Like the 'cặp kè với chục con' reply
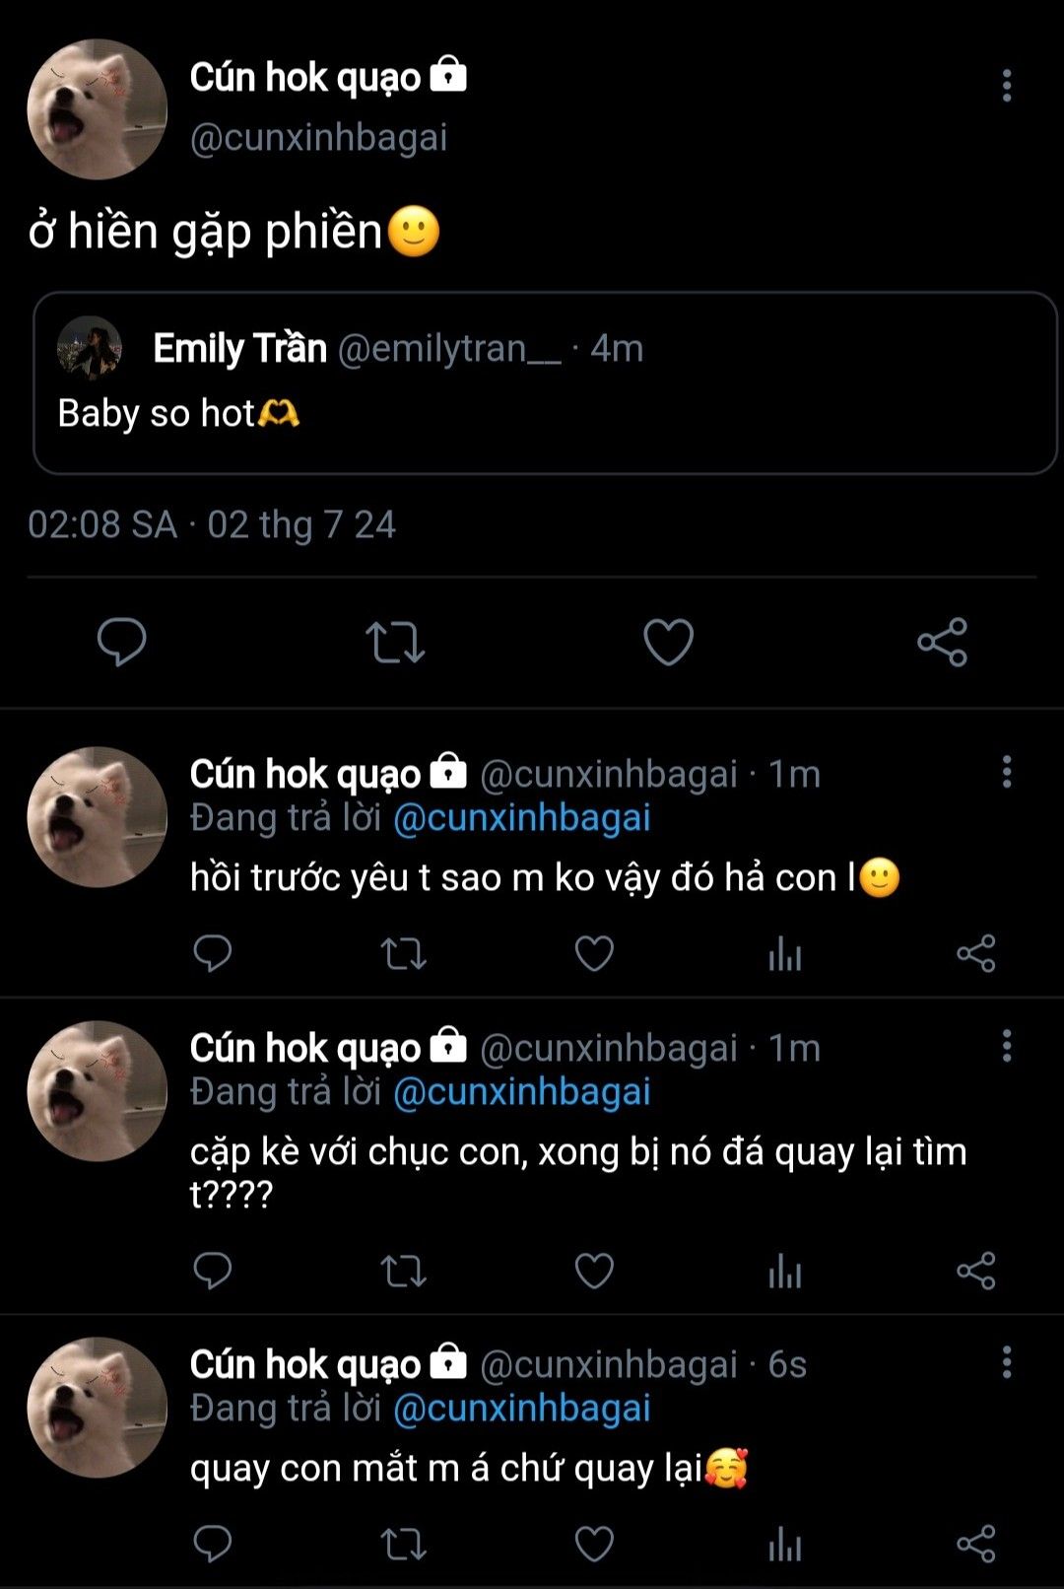Screen dimensions: 1064x1589 [594, 1271]
